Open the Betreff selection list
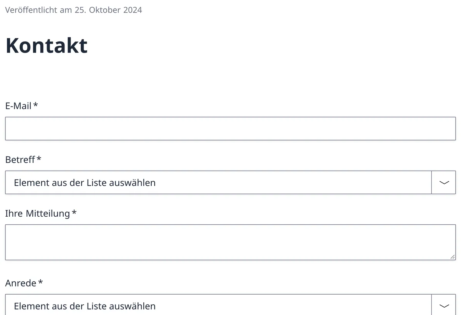The width and height of the screenshot is (461, 315). coord(230,182)
